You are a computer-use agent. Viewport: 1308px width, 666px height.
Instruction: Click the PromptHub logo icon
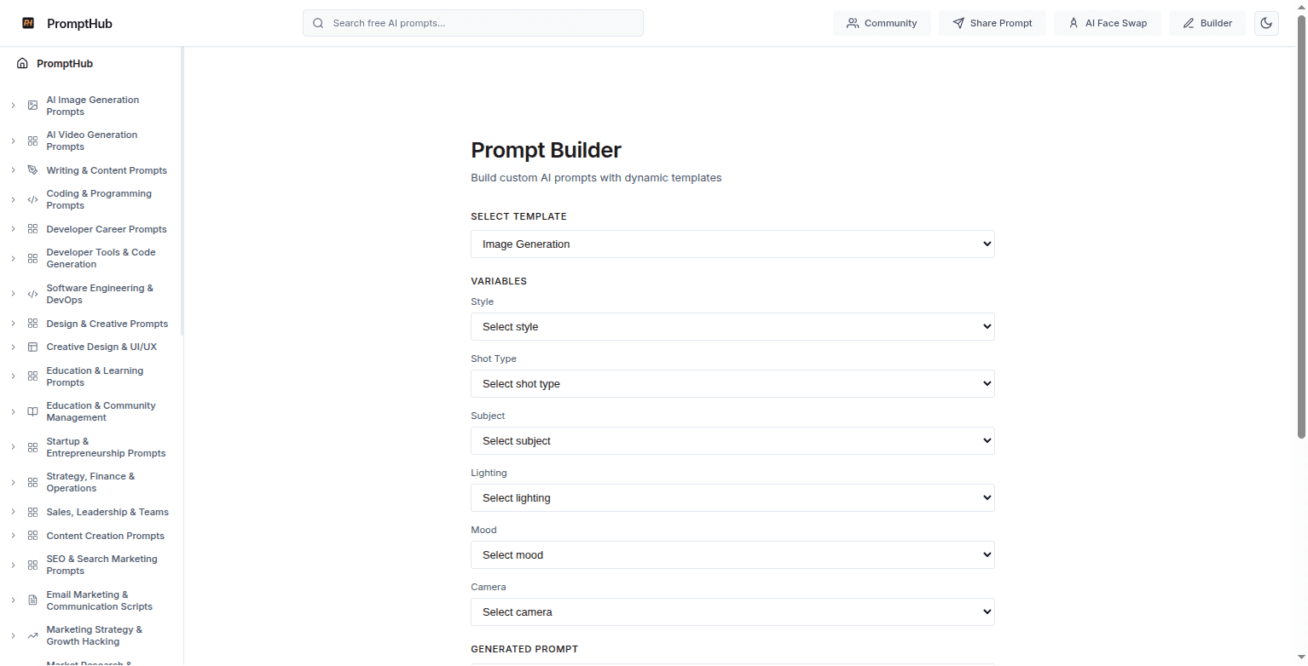coord(28,23)
